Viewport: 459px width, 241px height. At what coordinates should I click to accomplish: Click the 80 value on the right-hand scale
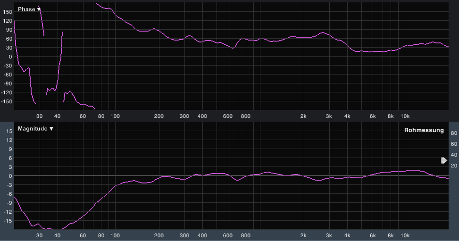point(454,133)
